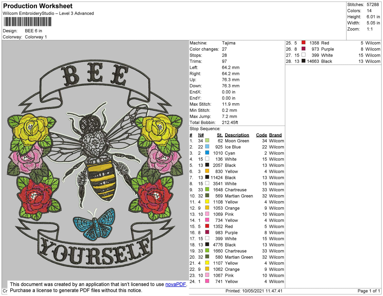Click the Pink swatch in row 13
This screenshot has height=296, width=383.
click(207, 214)
